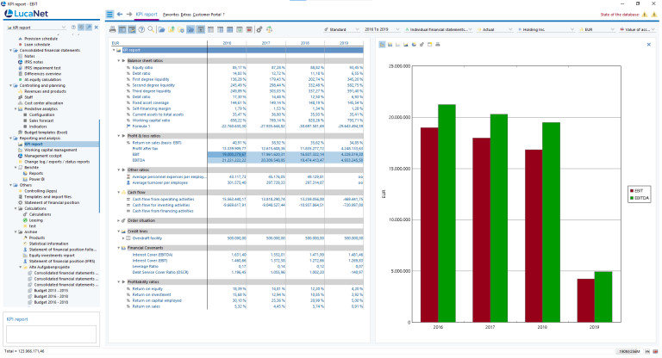Click the print icon in chart toolbar
Viewport: 662px width, 358px height.
coord(438,43)
